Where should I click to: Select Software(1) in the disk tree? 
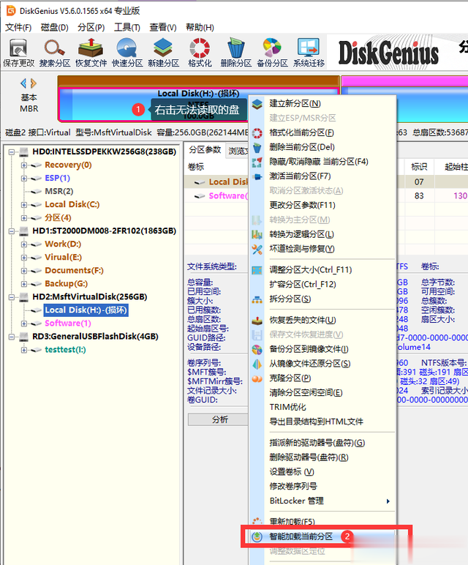[x=68, y=323]
